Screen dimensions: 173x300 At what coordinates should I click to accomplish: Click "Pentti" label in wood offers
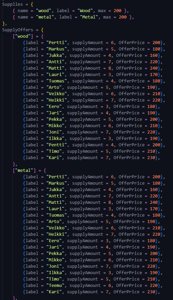pos(57,145)
